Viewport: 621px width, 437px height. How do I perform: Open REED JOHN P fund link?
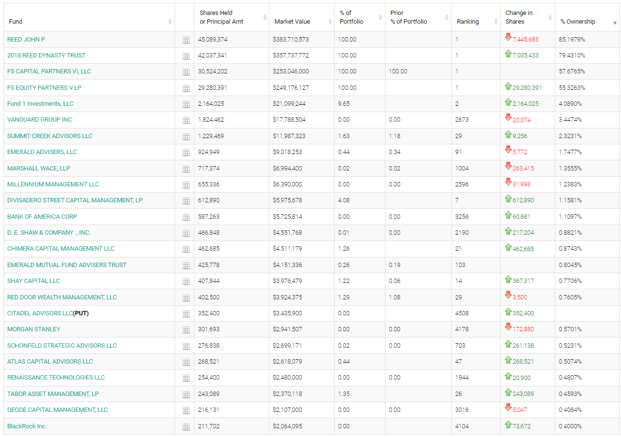(x=26, y=39)
